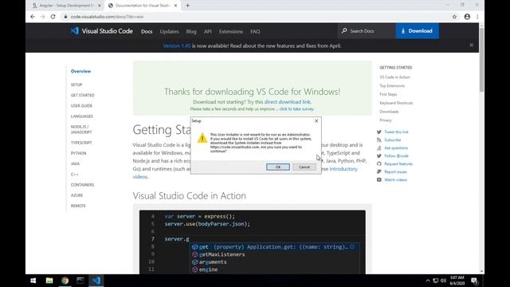
Task: Click to take survey link
Action: click(296, 109)
